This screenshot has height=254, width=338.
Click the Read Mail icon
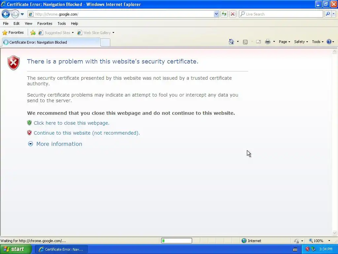tap(258, 42)
